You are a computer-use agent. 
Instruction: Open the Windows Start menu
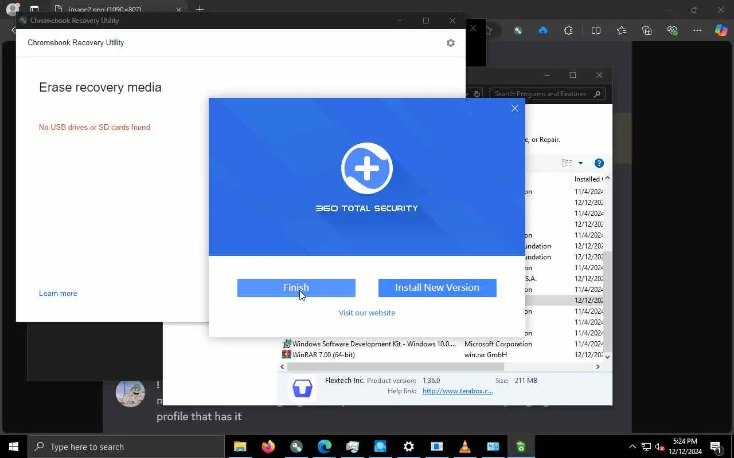click(14, 447)
